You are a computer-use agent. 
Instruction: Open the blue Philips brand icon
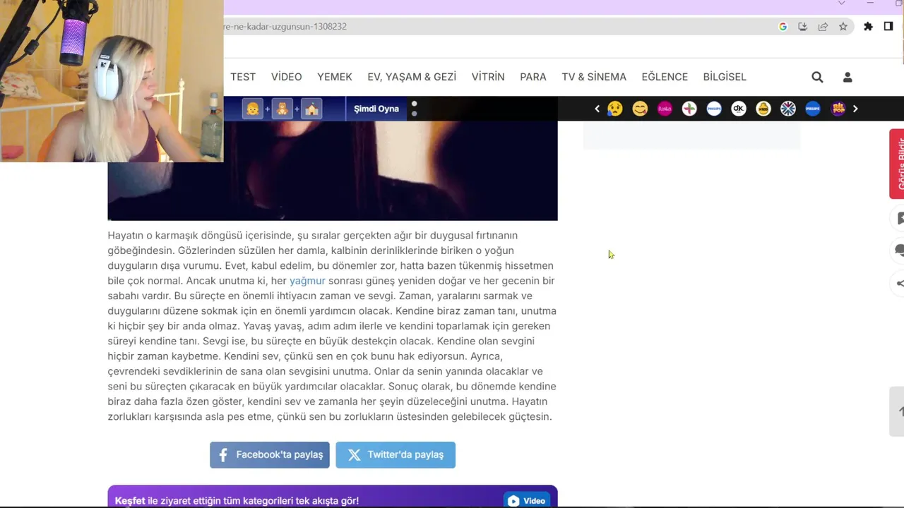(x=813, y=109)
